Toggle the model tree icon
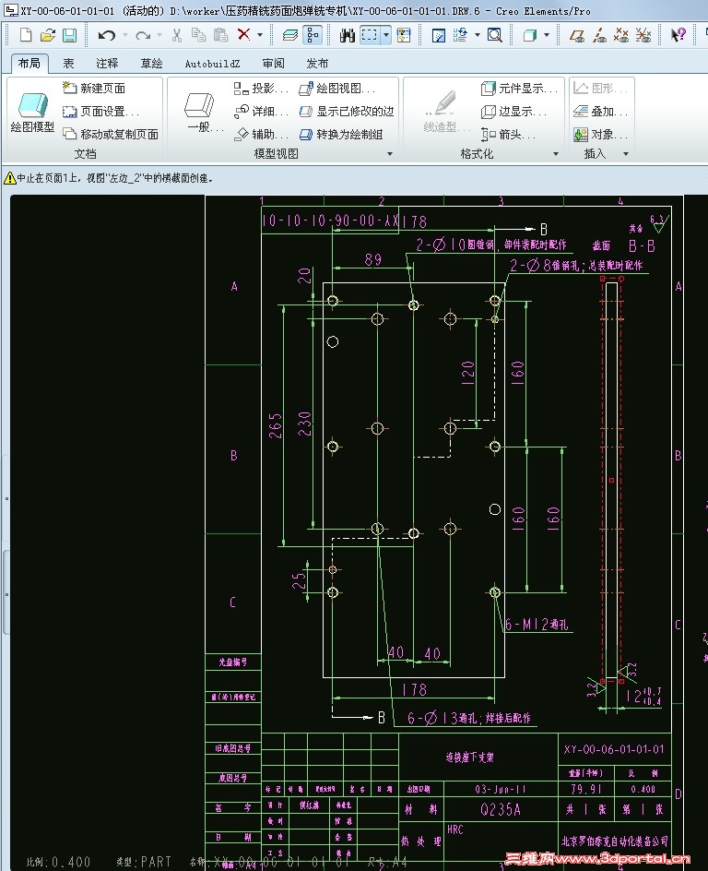The image size is (708, 871). click(313, 35)
